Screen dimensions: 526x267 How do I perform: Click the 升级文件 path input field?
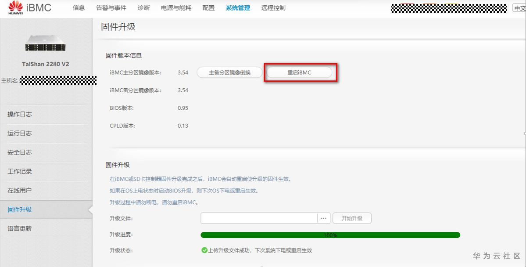tap(259, 218)
